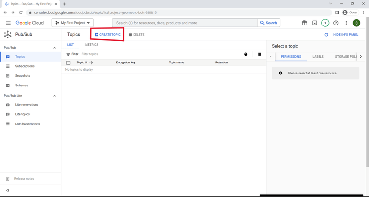The height and width of the screenshot is (197, 369).
Task: Open a new browser tab
Action: (65, 4)
